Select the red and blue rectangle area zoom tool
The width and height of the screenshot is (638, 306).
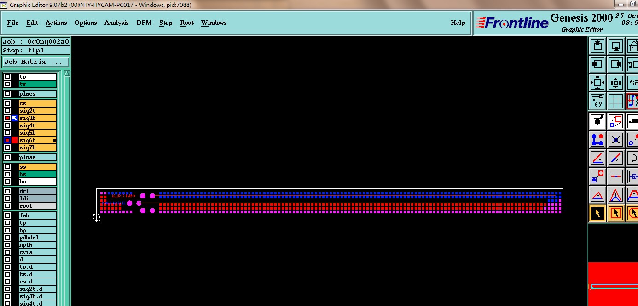click(616, 121)
